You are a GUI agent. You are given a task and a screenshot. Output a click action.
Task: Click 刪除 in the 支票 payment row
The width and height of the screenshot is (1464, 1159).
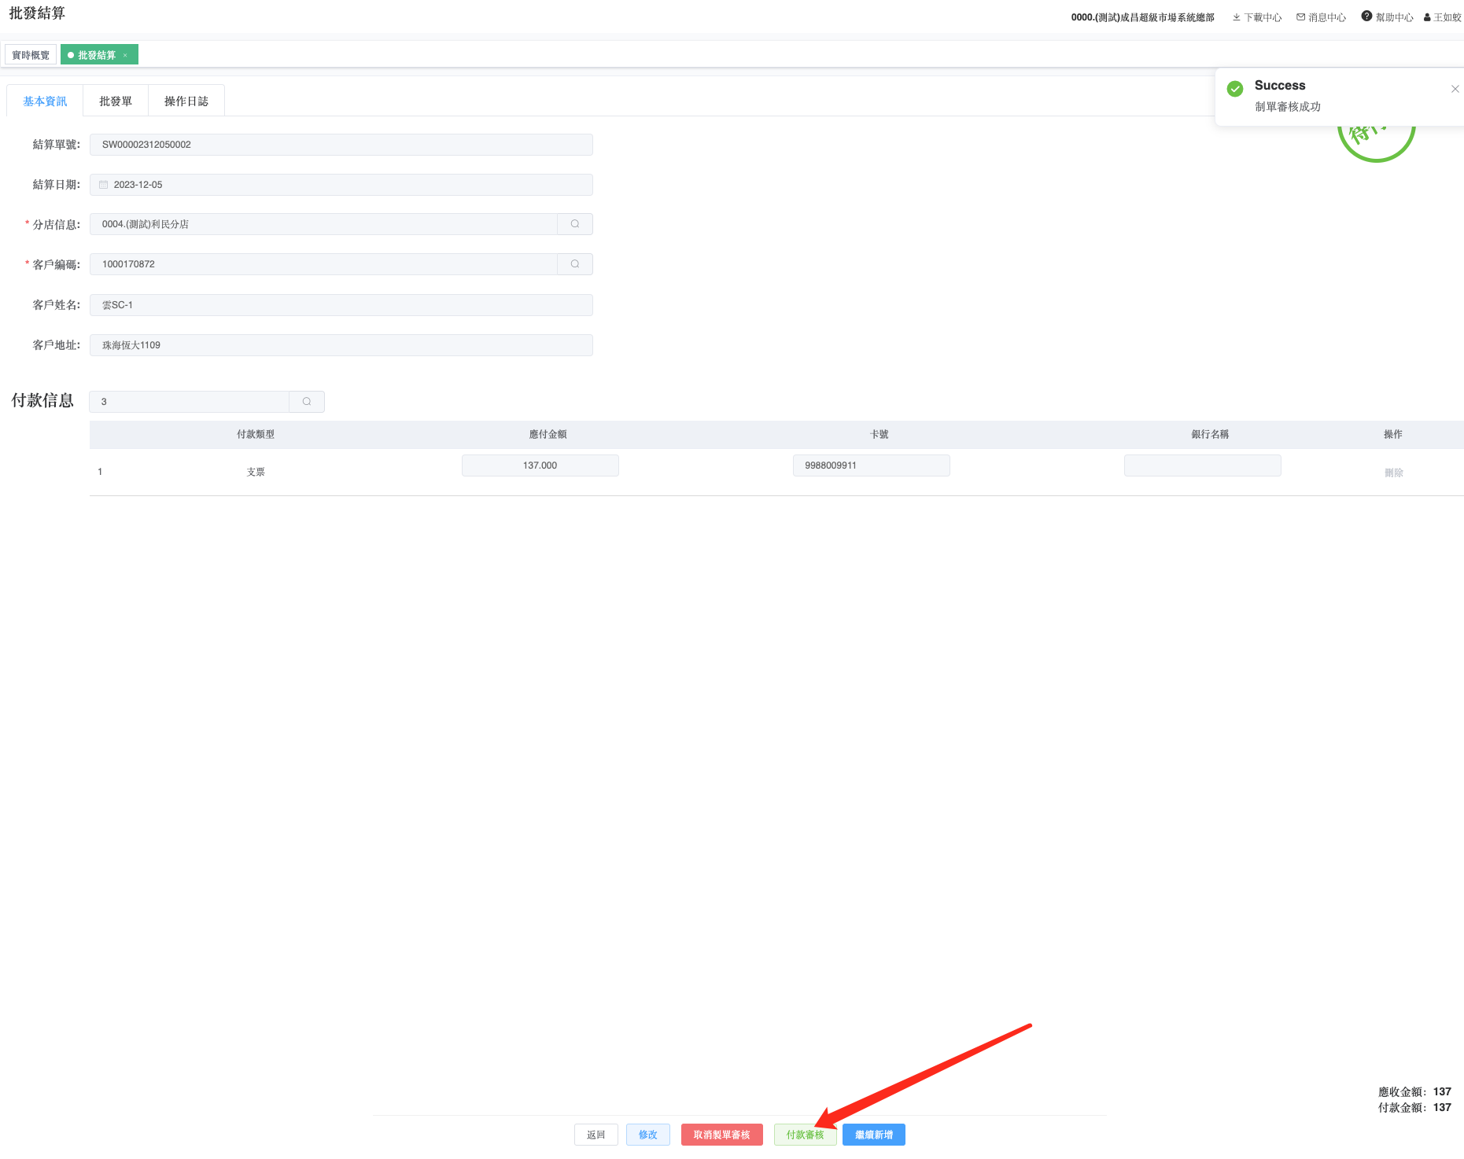[x=1394, y=473]
